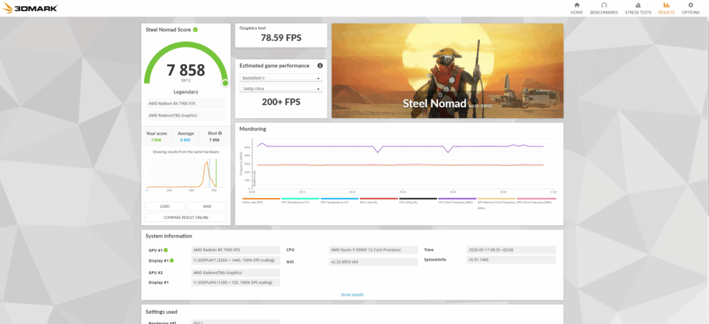Toggle the GPU Load red legend

pos(379,200)
